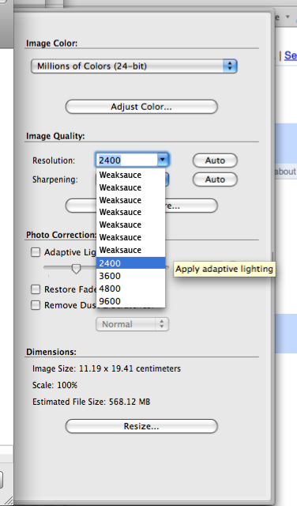
Task: Open the disabled Normal popup menu
Action: (x=132, y=324)
